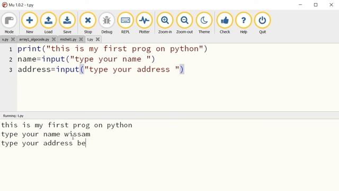The width and height of the screenshot is (339, 191).
Task: Click code line 1 print statement
Action: coord(112,49)
